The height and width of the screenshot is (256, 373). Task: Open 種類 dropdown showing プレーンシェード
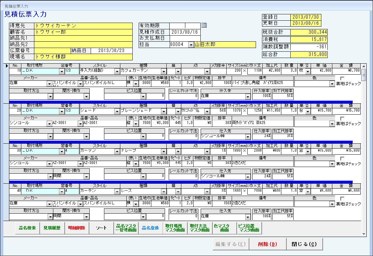click(x=164, y=111)
